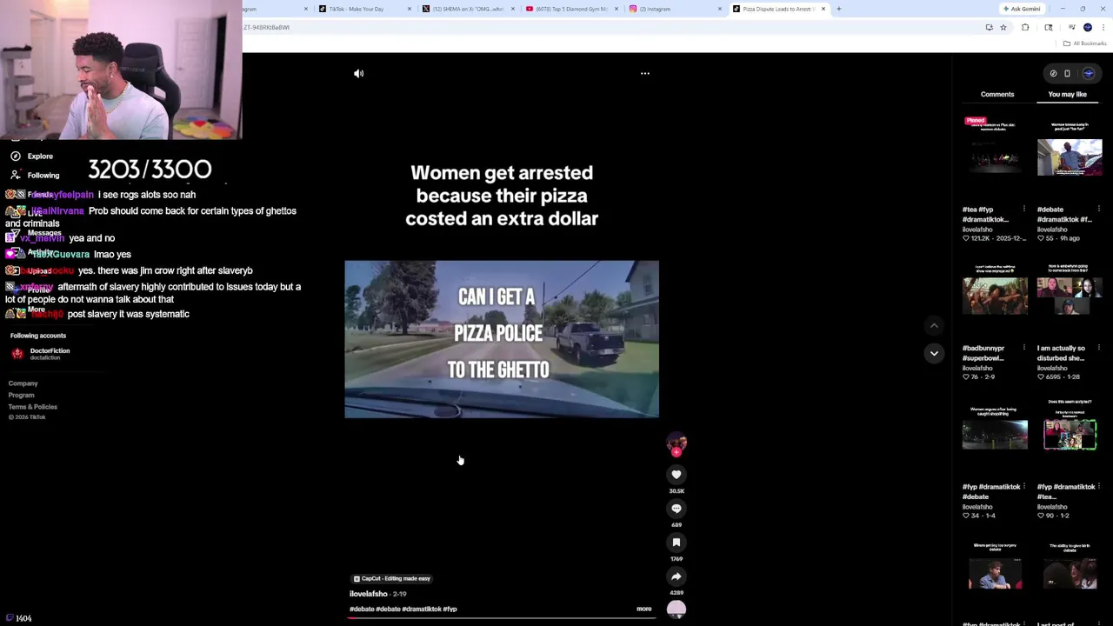Viewport: 1113px width, 626px height.
Task: Close the Instagram browser tab
Action: [719, 9]
